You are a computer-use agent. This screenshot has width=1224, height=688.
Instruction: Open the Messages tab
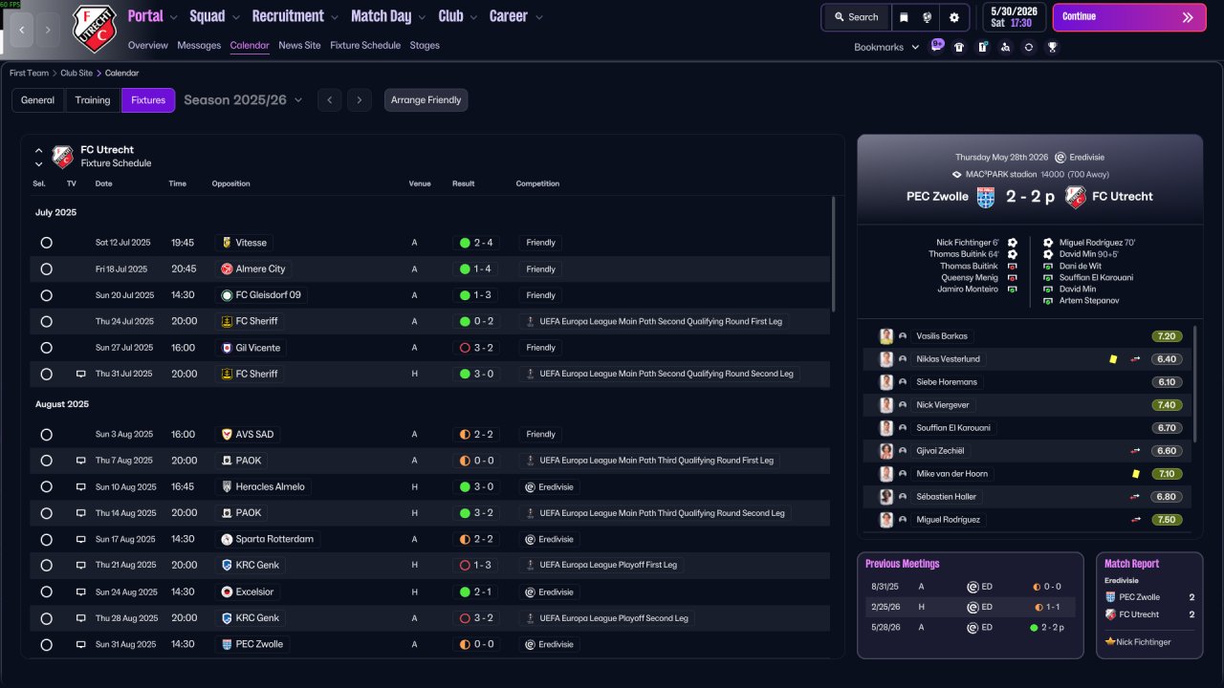[199, 45]
